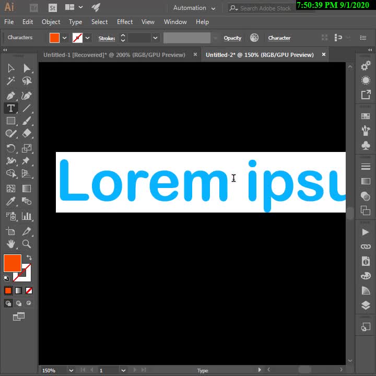Open the Character panel link

279,38
